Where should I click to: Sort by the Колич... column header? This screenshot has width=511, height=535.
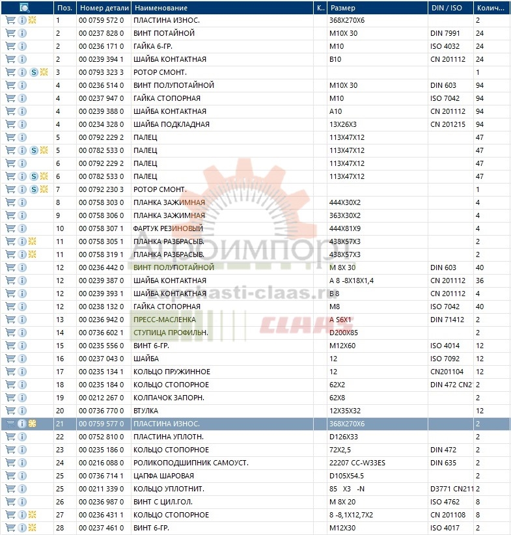492,8
